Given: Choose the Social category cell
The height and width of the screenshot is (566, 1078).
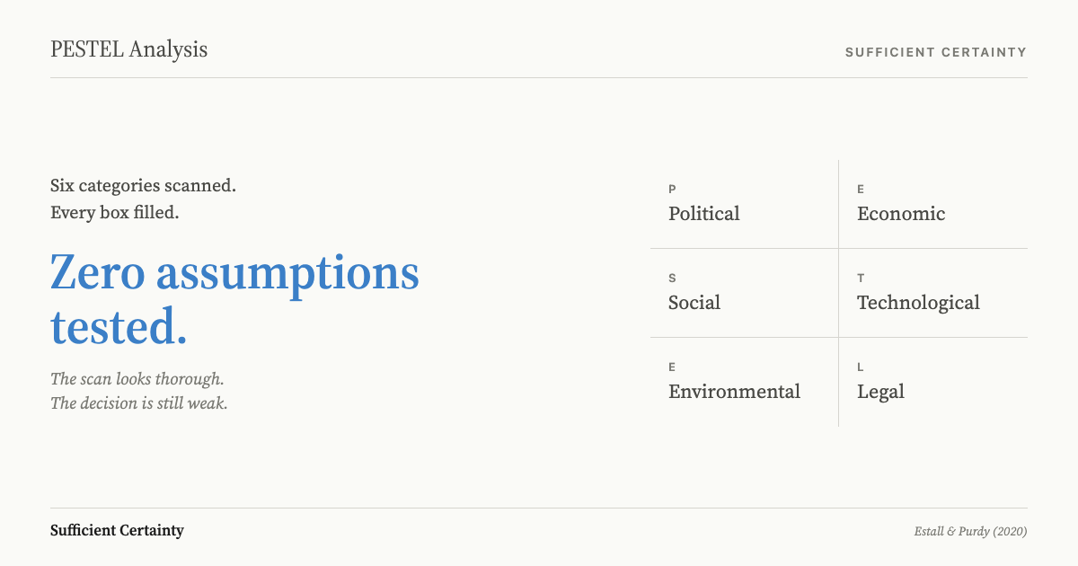Looking at the screenshot, I should [744, 293].
